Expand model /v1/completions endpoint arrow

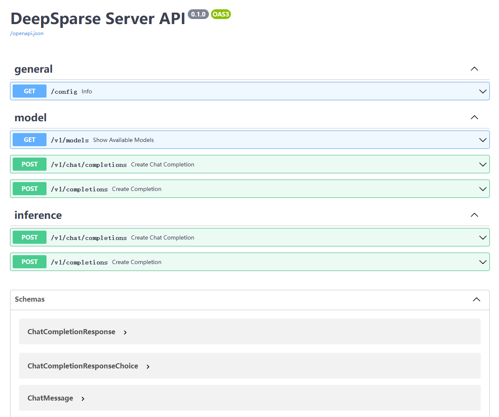point(483,189)
